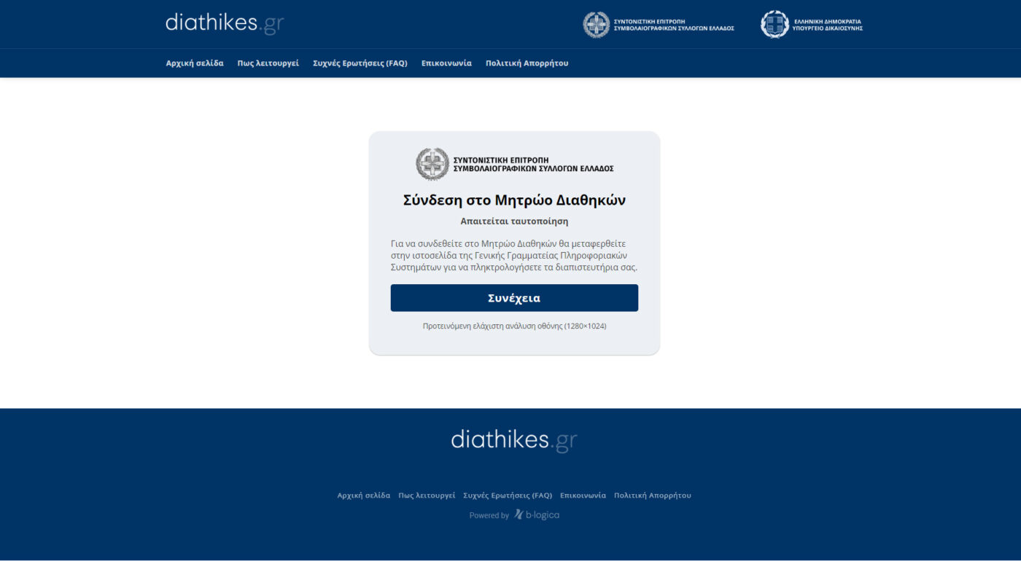
Task: Open Πως λειτουργεί in the top menu
Action: pyautogui.click(x=268, y=63)
